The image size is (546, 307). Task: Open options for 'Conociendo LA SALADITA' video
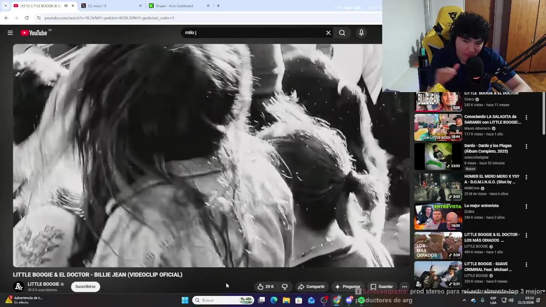point(526,118)
